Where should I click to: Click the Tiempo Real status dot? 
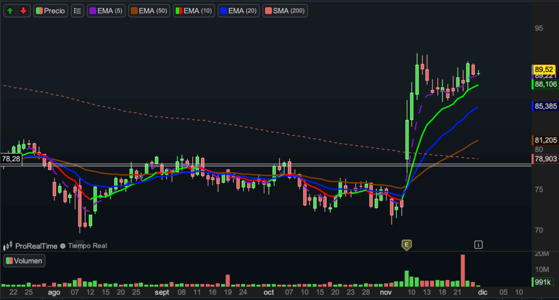[63, 246]
